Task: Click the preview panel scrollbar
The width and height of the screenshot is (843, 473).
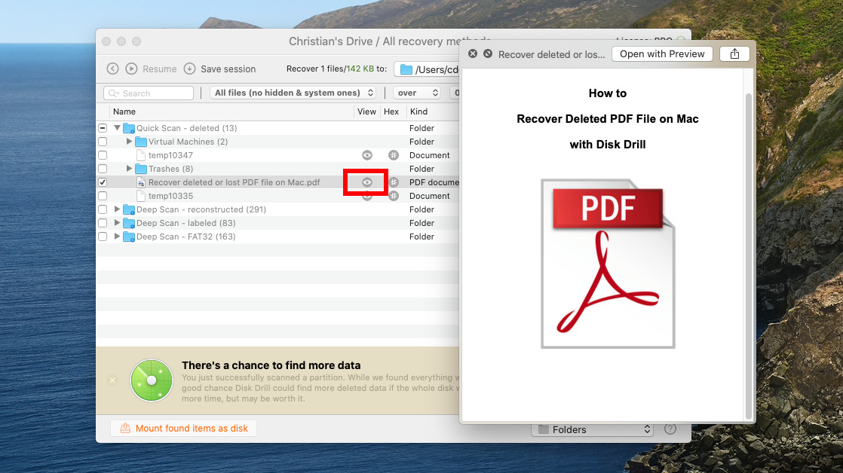Action: click(749, 257)
